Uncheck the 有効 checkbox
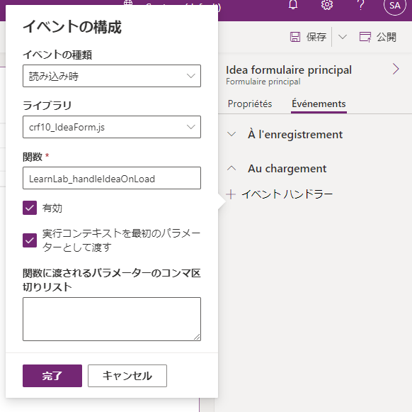The width and height of the screenshot is (412, 412). pos(30,208)
